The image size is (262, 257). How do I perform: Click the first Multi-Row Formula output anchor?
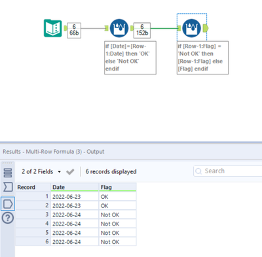click(x=132, y=28)
